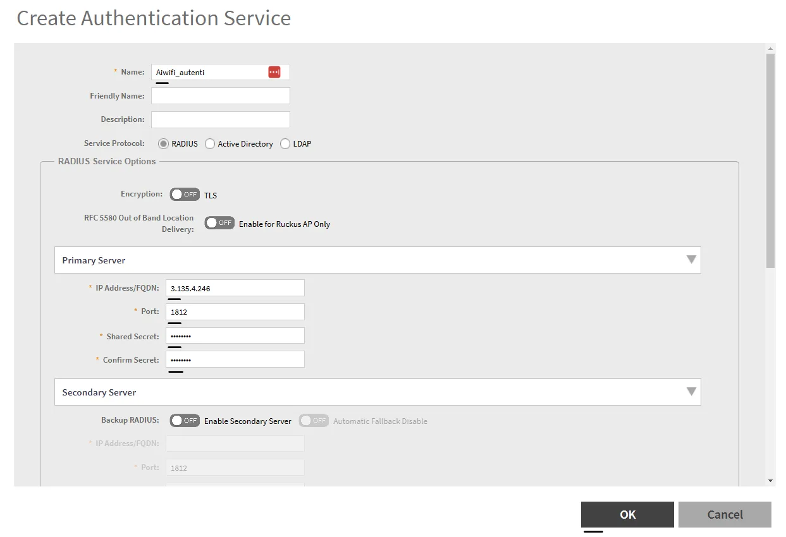Click the secondary server Port field
Image resolution: width=786 pixels, height=537 pixels.
point(235,468)
